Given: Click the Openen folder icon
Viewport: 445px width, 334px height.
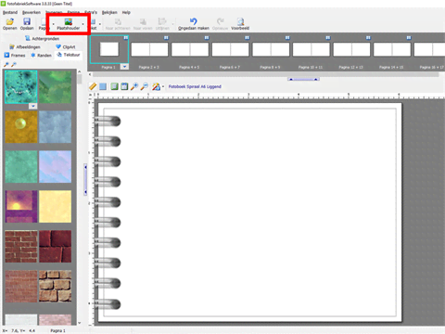Looking at the screenshot, I should tap(10, 21).
